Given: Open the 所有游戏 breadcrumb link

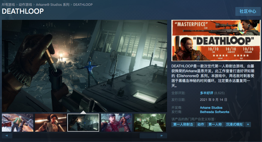Looking at the screenshot, I should (8, 5).
